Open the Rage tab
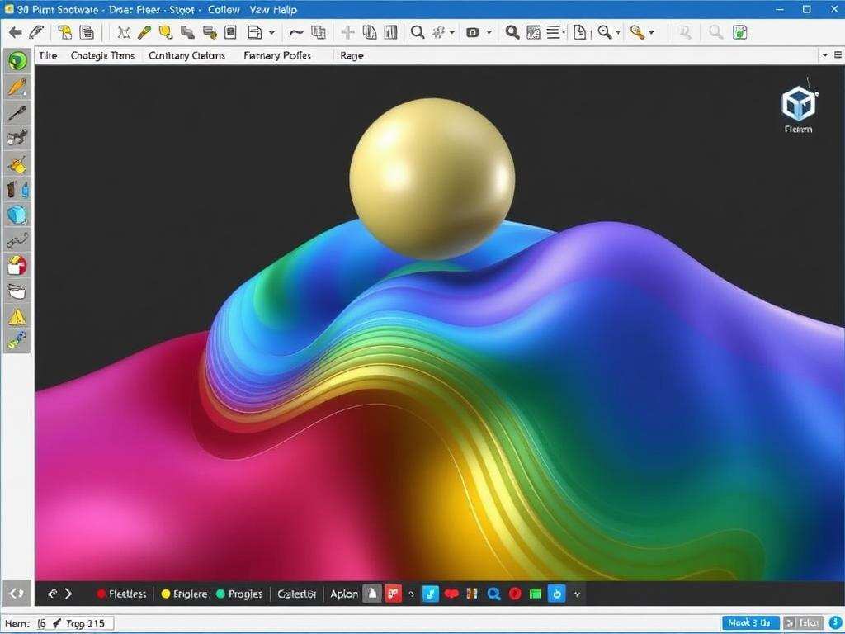 pos(352,55)
